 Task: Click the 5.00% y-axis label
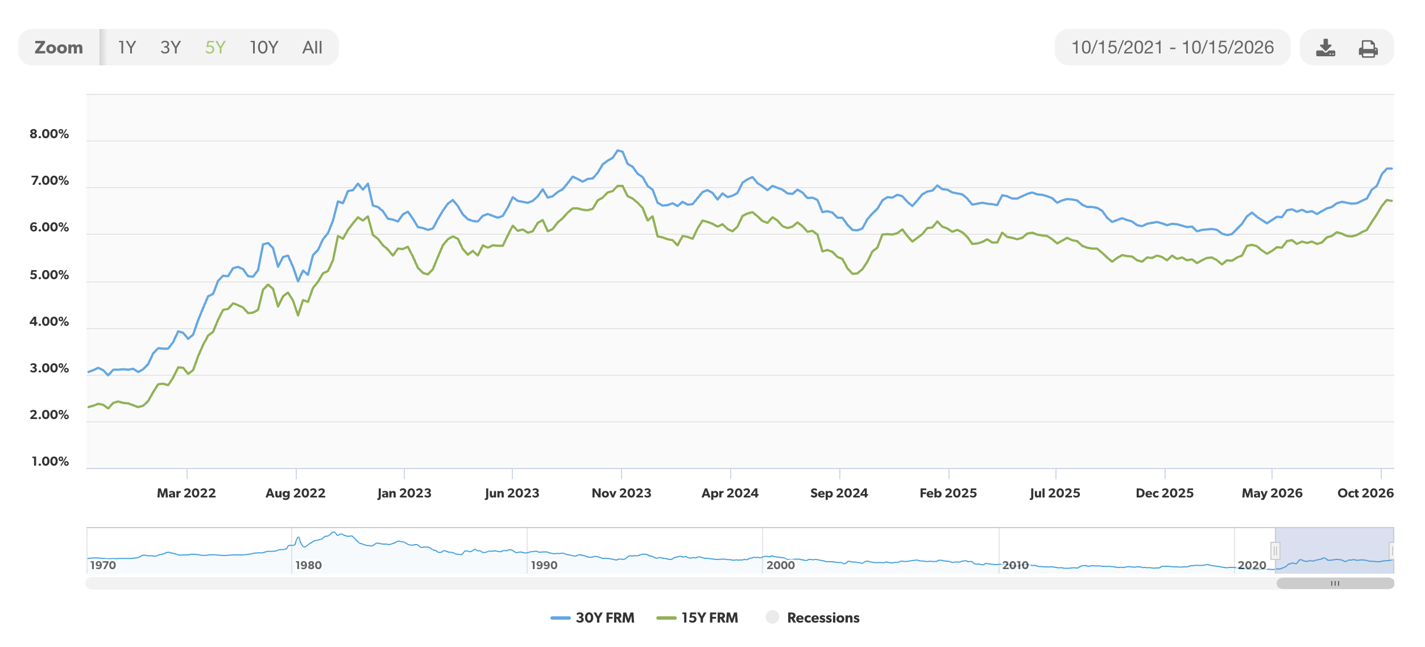pos(49,275)
